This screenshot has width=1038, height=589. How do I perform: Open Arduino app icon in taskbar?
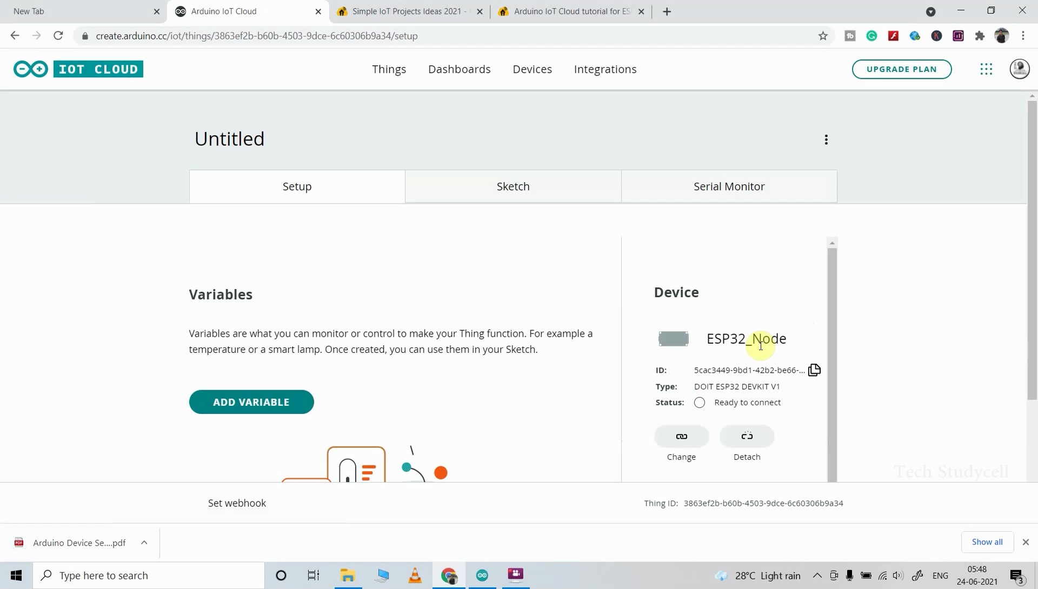tap(482, 575)
